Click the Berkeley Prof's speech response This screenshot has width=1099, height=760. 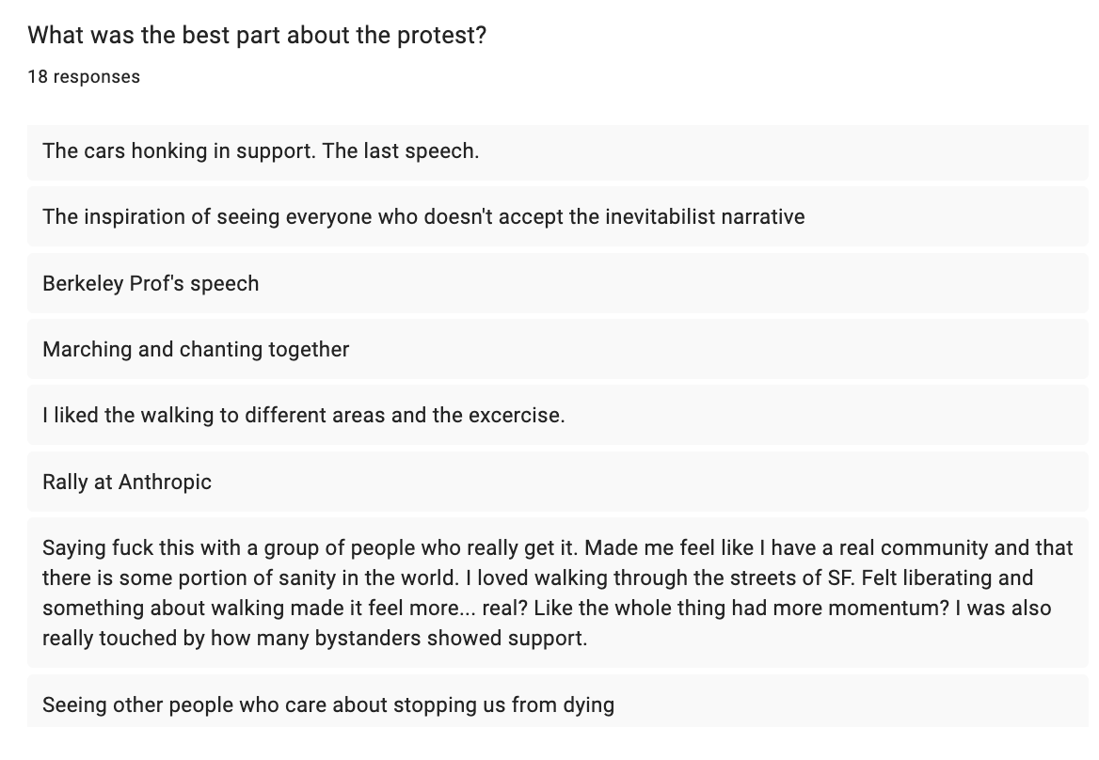tap(557, 284)
